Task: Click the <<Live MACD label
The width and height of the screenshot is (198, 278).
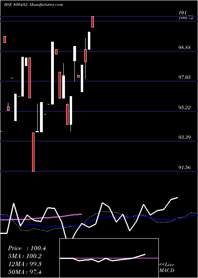Action: point(167,267)
